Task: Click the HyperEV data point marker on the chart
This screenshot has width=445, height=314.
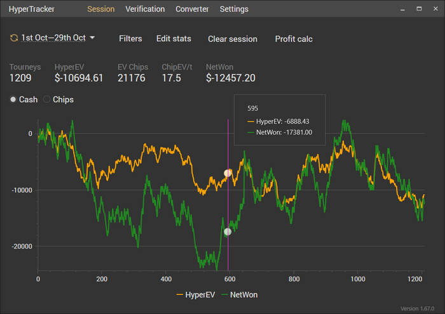Action: click(x=228, y=173)
